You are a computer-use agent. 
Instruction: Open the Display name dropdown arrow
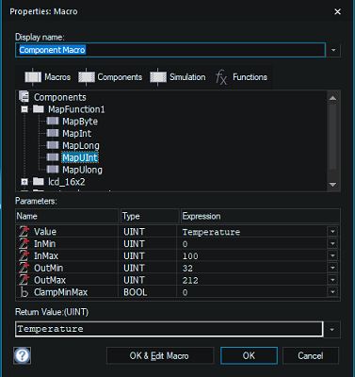click(x=333, y=50)
